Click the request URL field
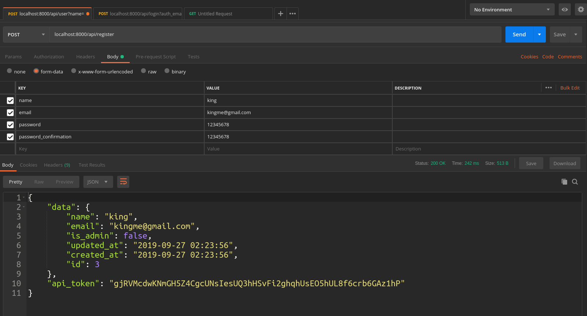 pyautogui.click(x=276, y=34)
